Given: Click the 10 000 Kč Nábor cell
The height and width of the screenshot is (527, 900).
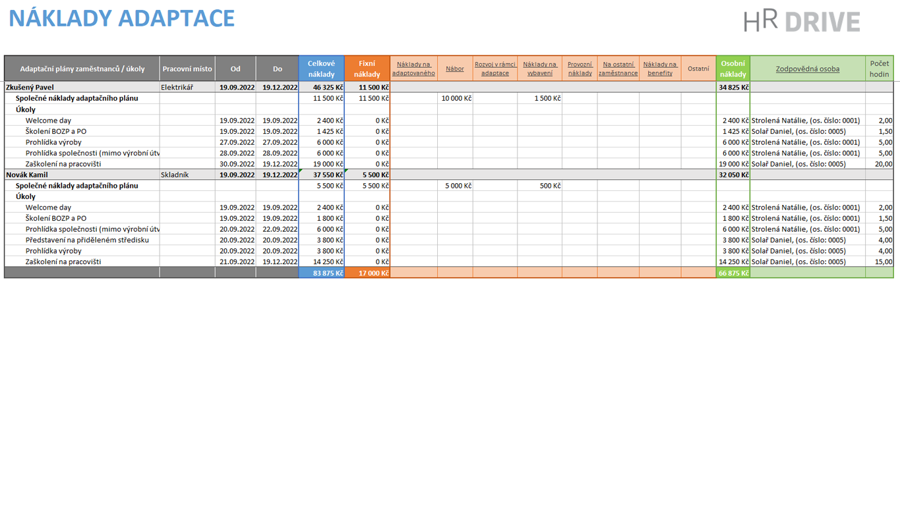Looking at the screenshot, I should tap(456, 98).
